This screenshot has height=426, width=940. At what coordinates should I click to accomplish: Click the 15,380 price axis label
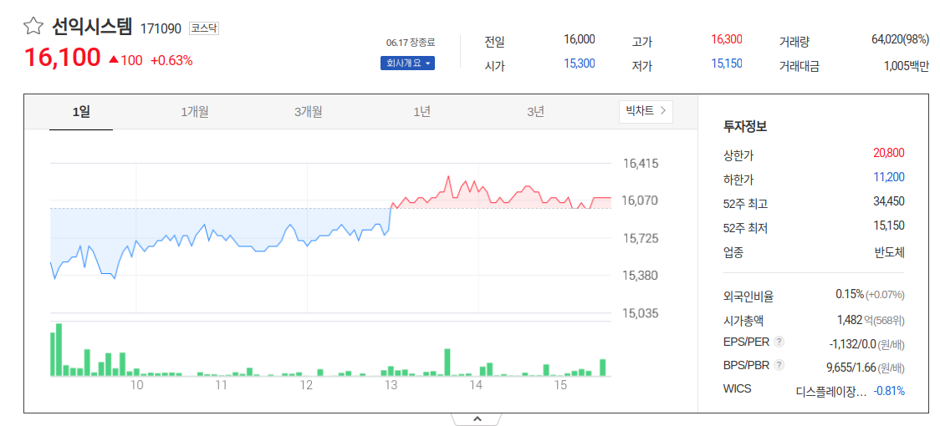(x=641, y=276)
